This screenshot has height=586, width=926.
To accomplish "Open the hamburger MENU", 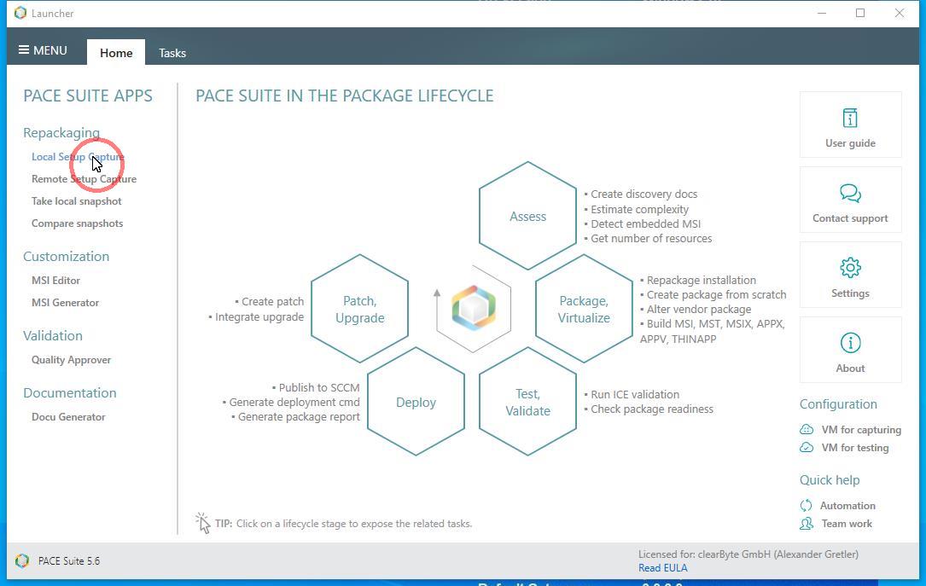I will coord(44,50).
